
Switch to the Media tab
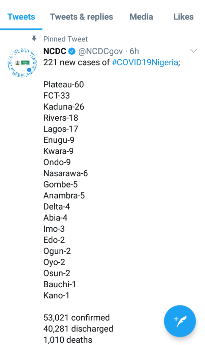coord(141,17)
